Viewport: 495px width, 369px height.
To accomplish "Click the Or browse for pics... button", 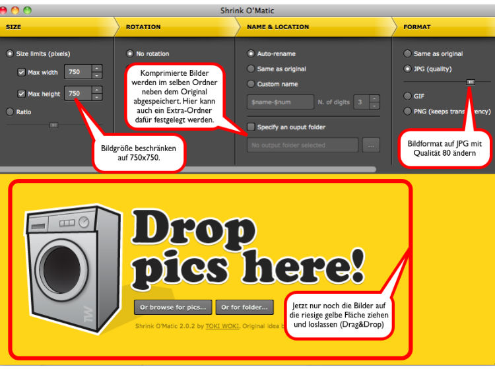I will 173,308.
